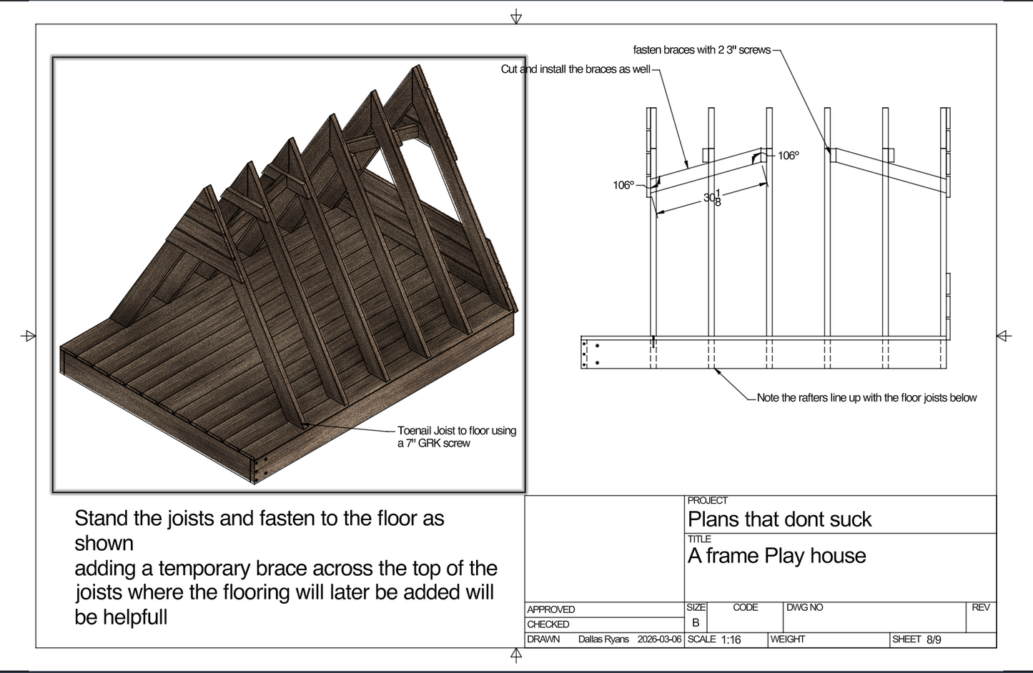Click the drawn date 2026-03-06
This screenshot has width=1033, height=673.
click(x=659, y=639)
